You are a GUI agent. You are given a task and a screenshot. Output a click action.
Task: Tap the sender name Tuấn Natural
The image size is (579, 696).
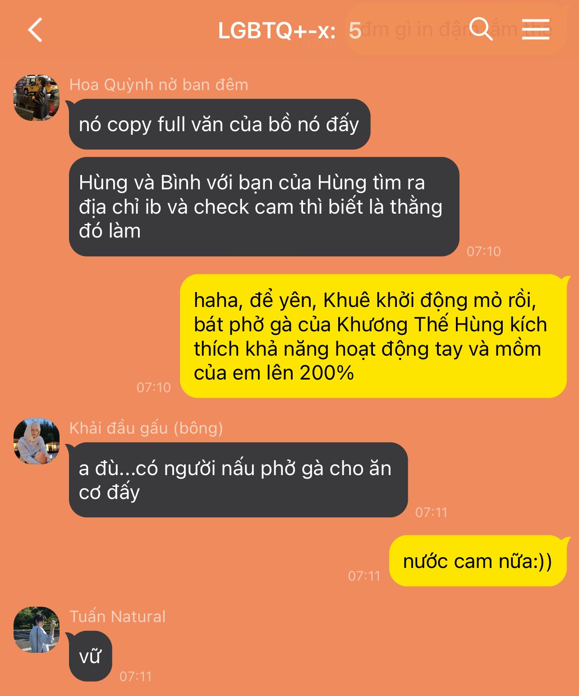click(x=118, y=616)
